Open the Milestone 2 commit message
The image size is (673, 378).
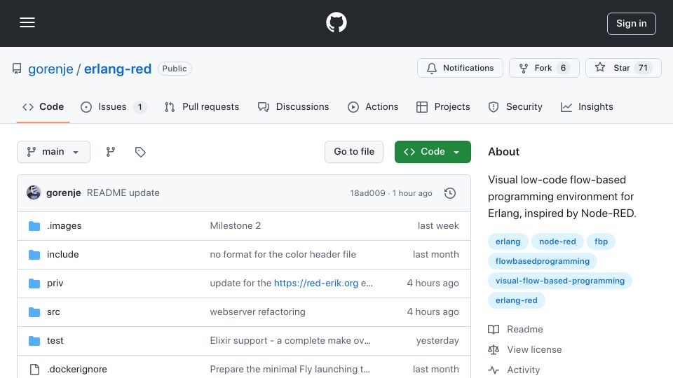[x=236, y=226]
